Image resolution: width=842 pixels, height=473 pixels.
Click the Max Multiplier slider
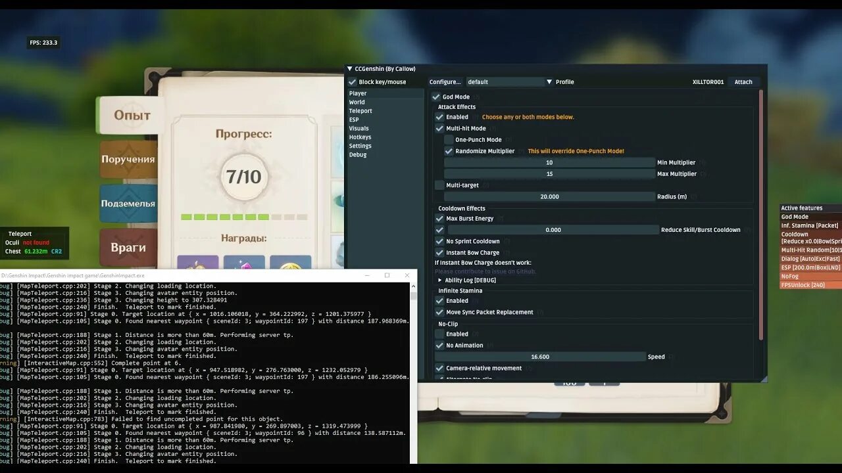pyautogui.click(x=549, y=174)
